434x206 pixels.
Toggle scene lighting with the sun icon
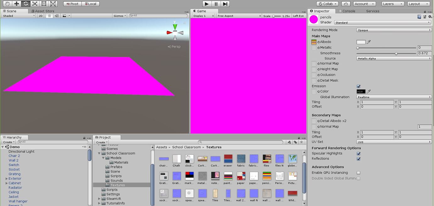click(x=50, y=15)
